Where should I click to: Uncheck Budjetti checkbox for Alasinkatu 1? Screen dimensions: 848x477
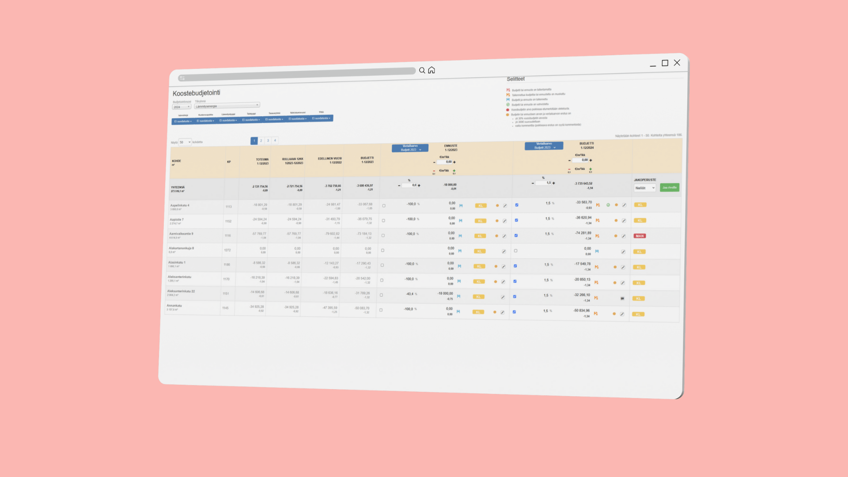pos(515,266)
